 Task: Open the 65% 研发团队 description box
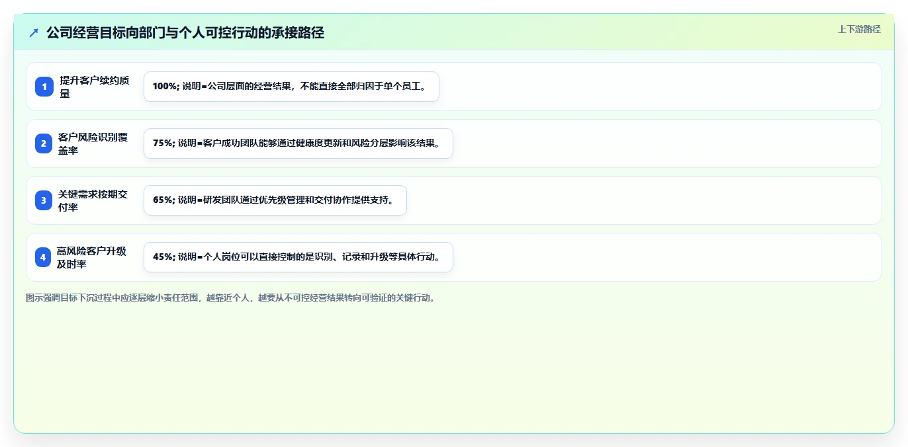pyautogui.click(x=275, y=200)
